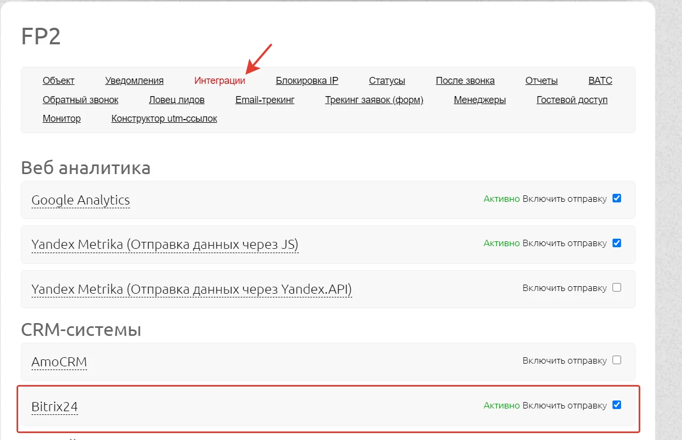Expand Bitrix24 integration settings
The height and width of the screenshot is (440, 682).
tap(55, 407)
